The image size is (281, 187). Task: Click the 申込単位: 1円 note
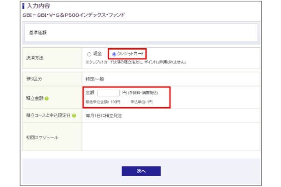coord(141,101)
